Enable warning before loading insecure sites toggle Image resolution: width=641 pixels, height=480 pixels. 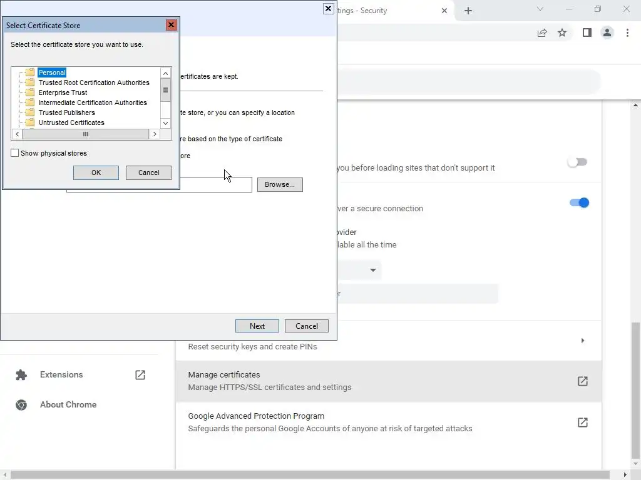pyautogui.click(x=577, y=162)
